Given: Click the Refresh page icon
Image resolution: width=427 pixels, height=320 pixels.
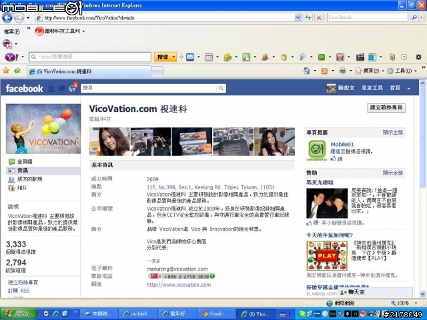Looking at the screenshot, I should pyautogui.click(x=308, y=18).
